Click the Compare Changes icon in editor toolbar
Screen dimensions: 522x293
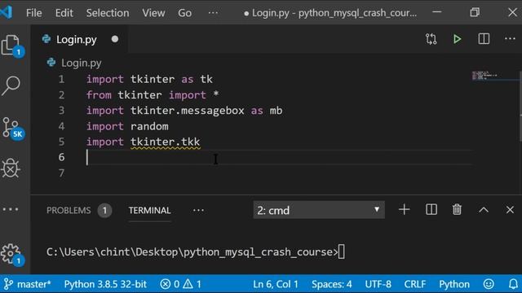(x=431, y=39)
